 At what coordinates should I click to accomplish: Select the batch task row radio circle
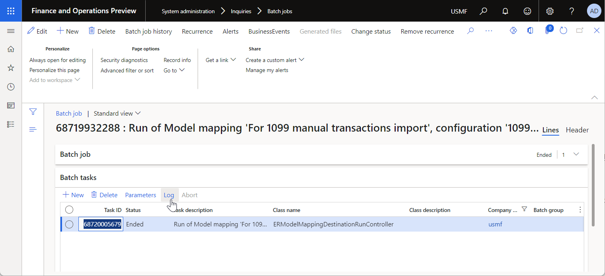[x=69, y=224]
